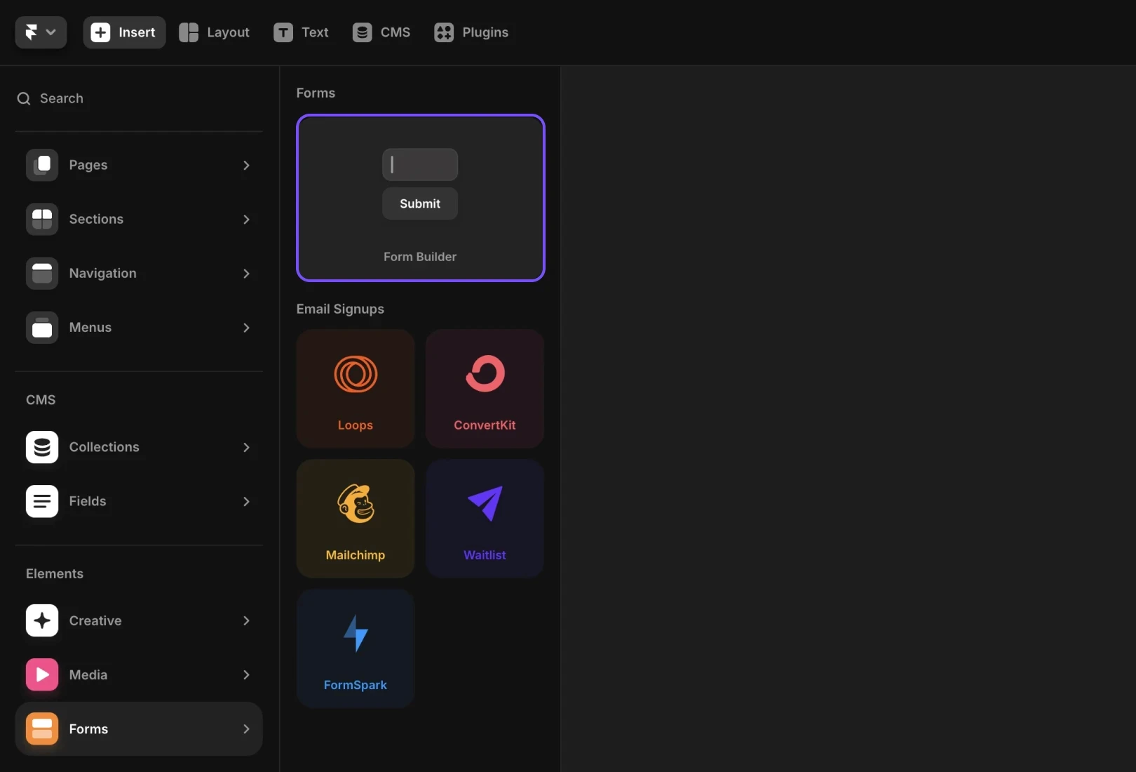Click the orange Forms icon
Screen dimensions: 1136x772
pos(42,728)
